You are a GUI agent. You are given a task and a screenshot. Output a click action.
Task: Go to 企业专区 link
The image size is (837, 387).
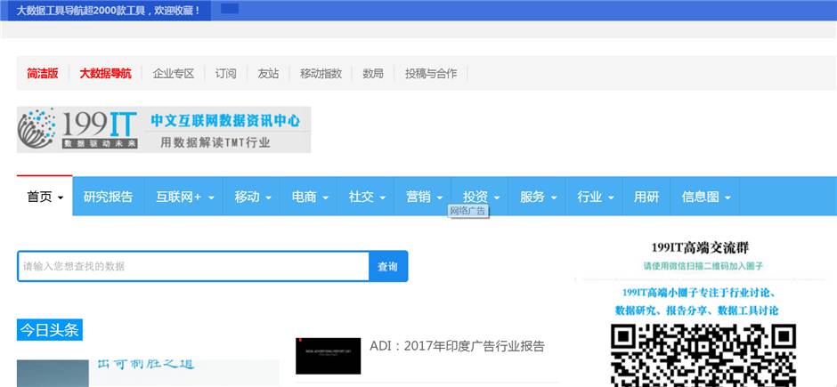pos(174,74)
